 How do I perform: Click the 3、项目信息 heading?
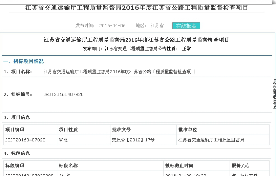click(17, 117)
